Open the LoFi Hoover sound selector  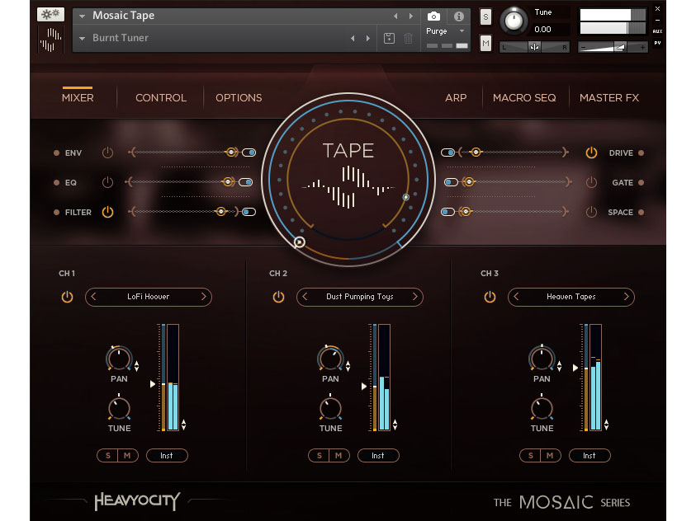(x=149, y=297)
